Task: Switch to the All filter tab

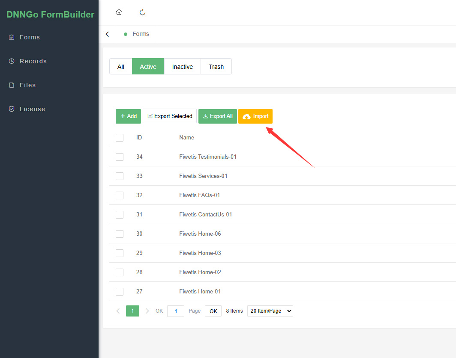Action: click(121, 66)
